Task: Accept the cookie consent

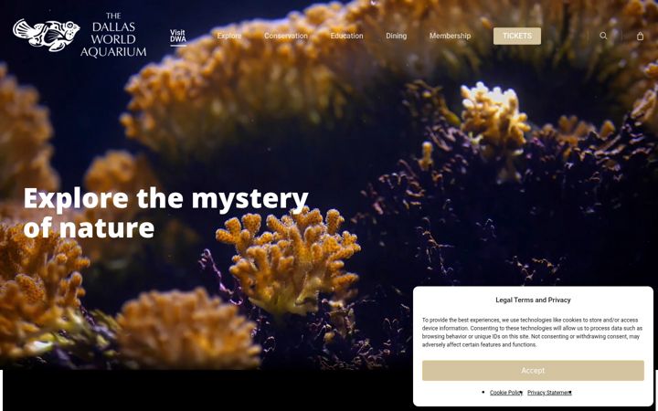Action: (533, 370)
